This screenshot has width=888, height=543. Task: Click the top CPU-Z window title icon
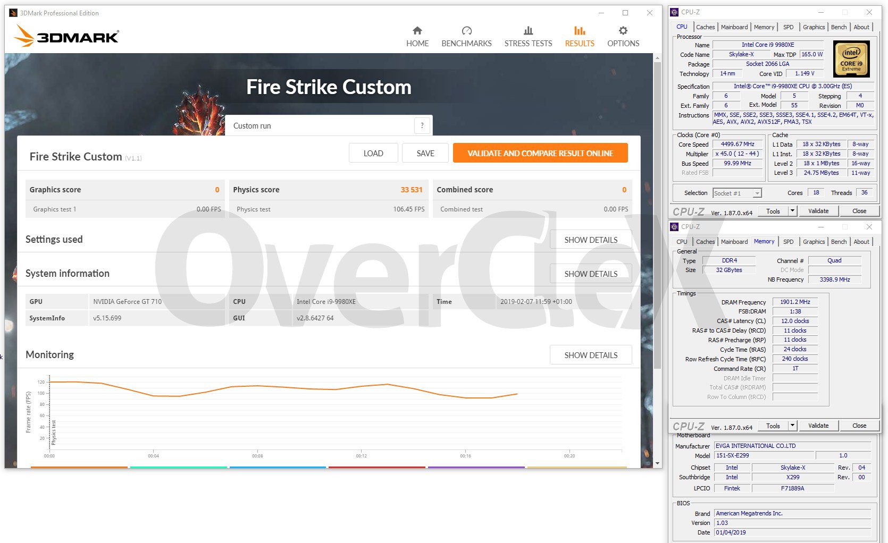click(674, 12)
